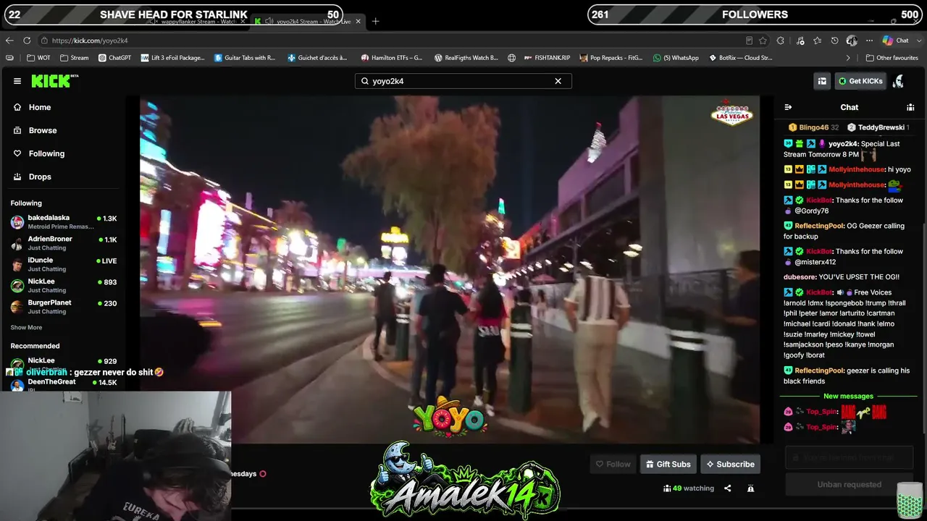
Task: Open the browser favourites icon
Action: pos(817,41)
